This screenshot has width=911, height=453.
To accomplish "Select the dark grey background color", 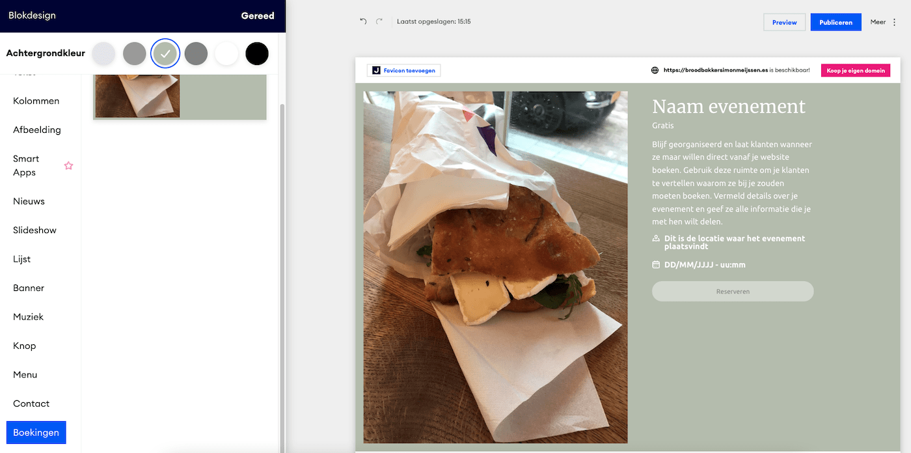I will 196,53.
